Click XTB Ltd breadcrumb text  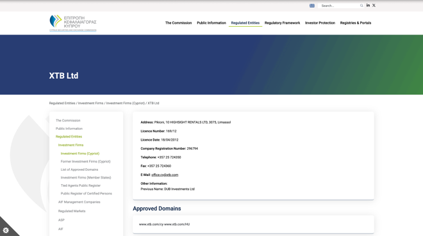[x=153, y=103]
